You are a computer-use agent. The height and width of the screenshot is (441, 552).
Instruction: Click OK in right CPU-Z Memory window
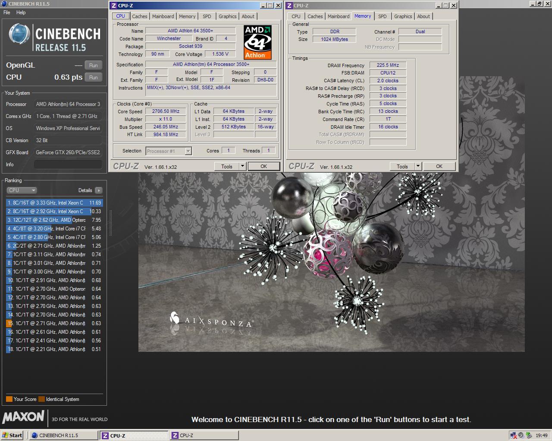[439, 166]
